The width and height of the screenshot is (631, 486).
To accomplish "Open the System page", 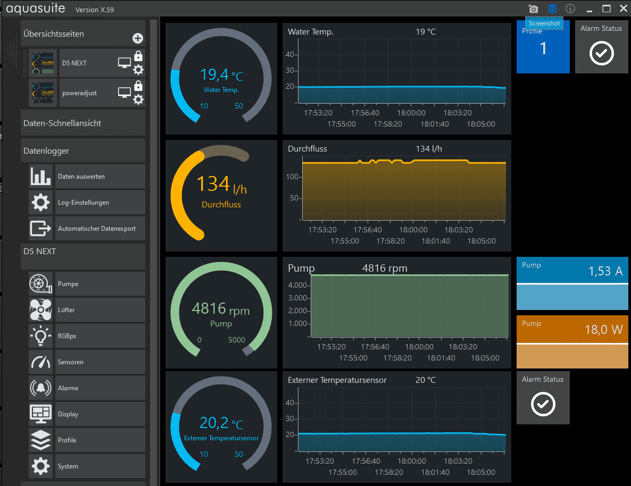I will (x=100, y=466).
